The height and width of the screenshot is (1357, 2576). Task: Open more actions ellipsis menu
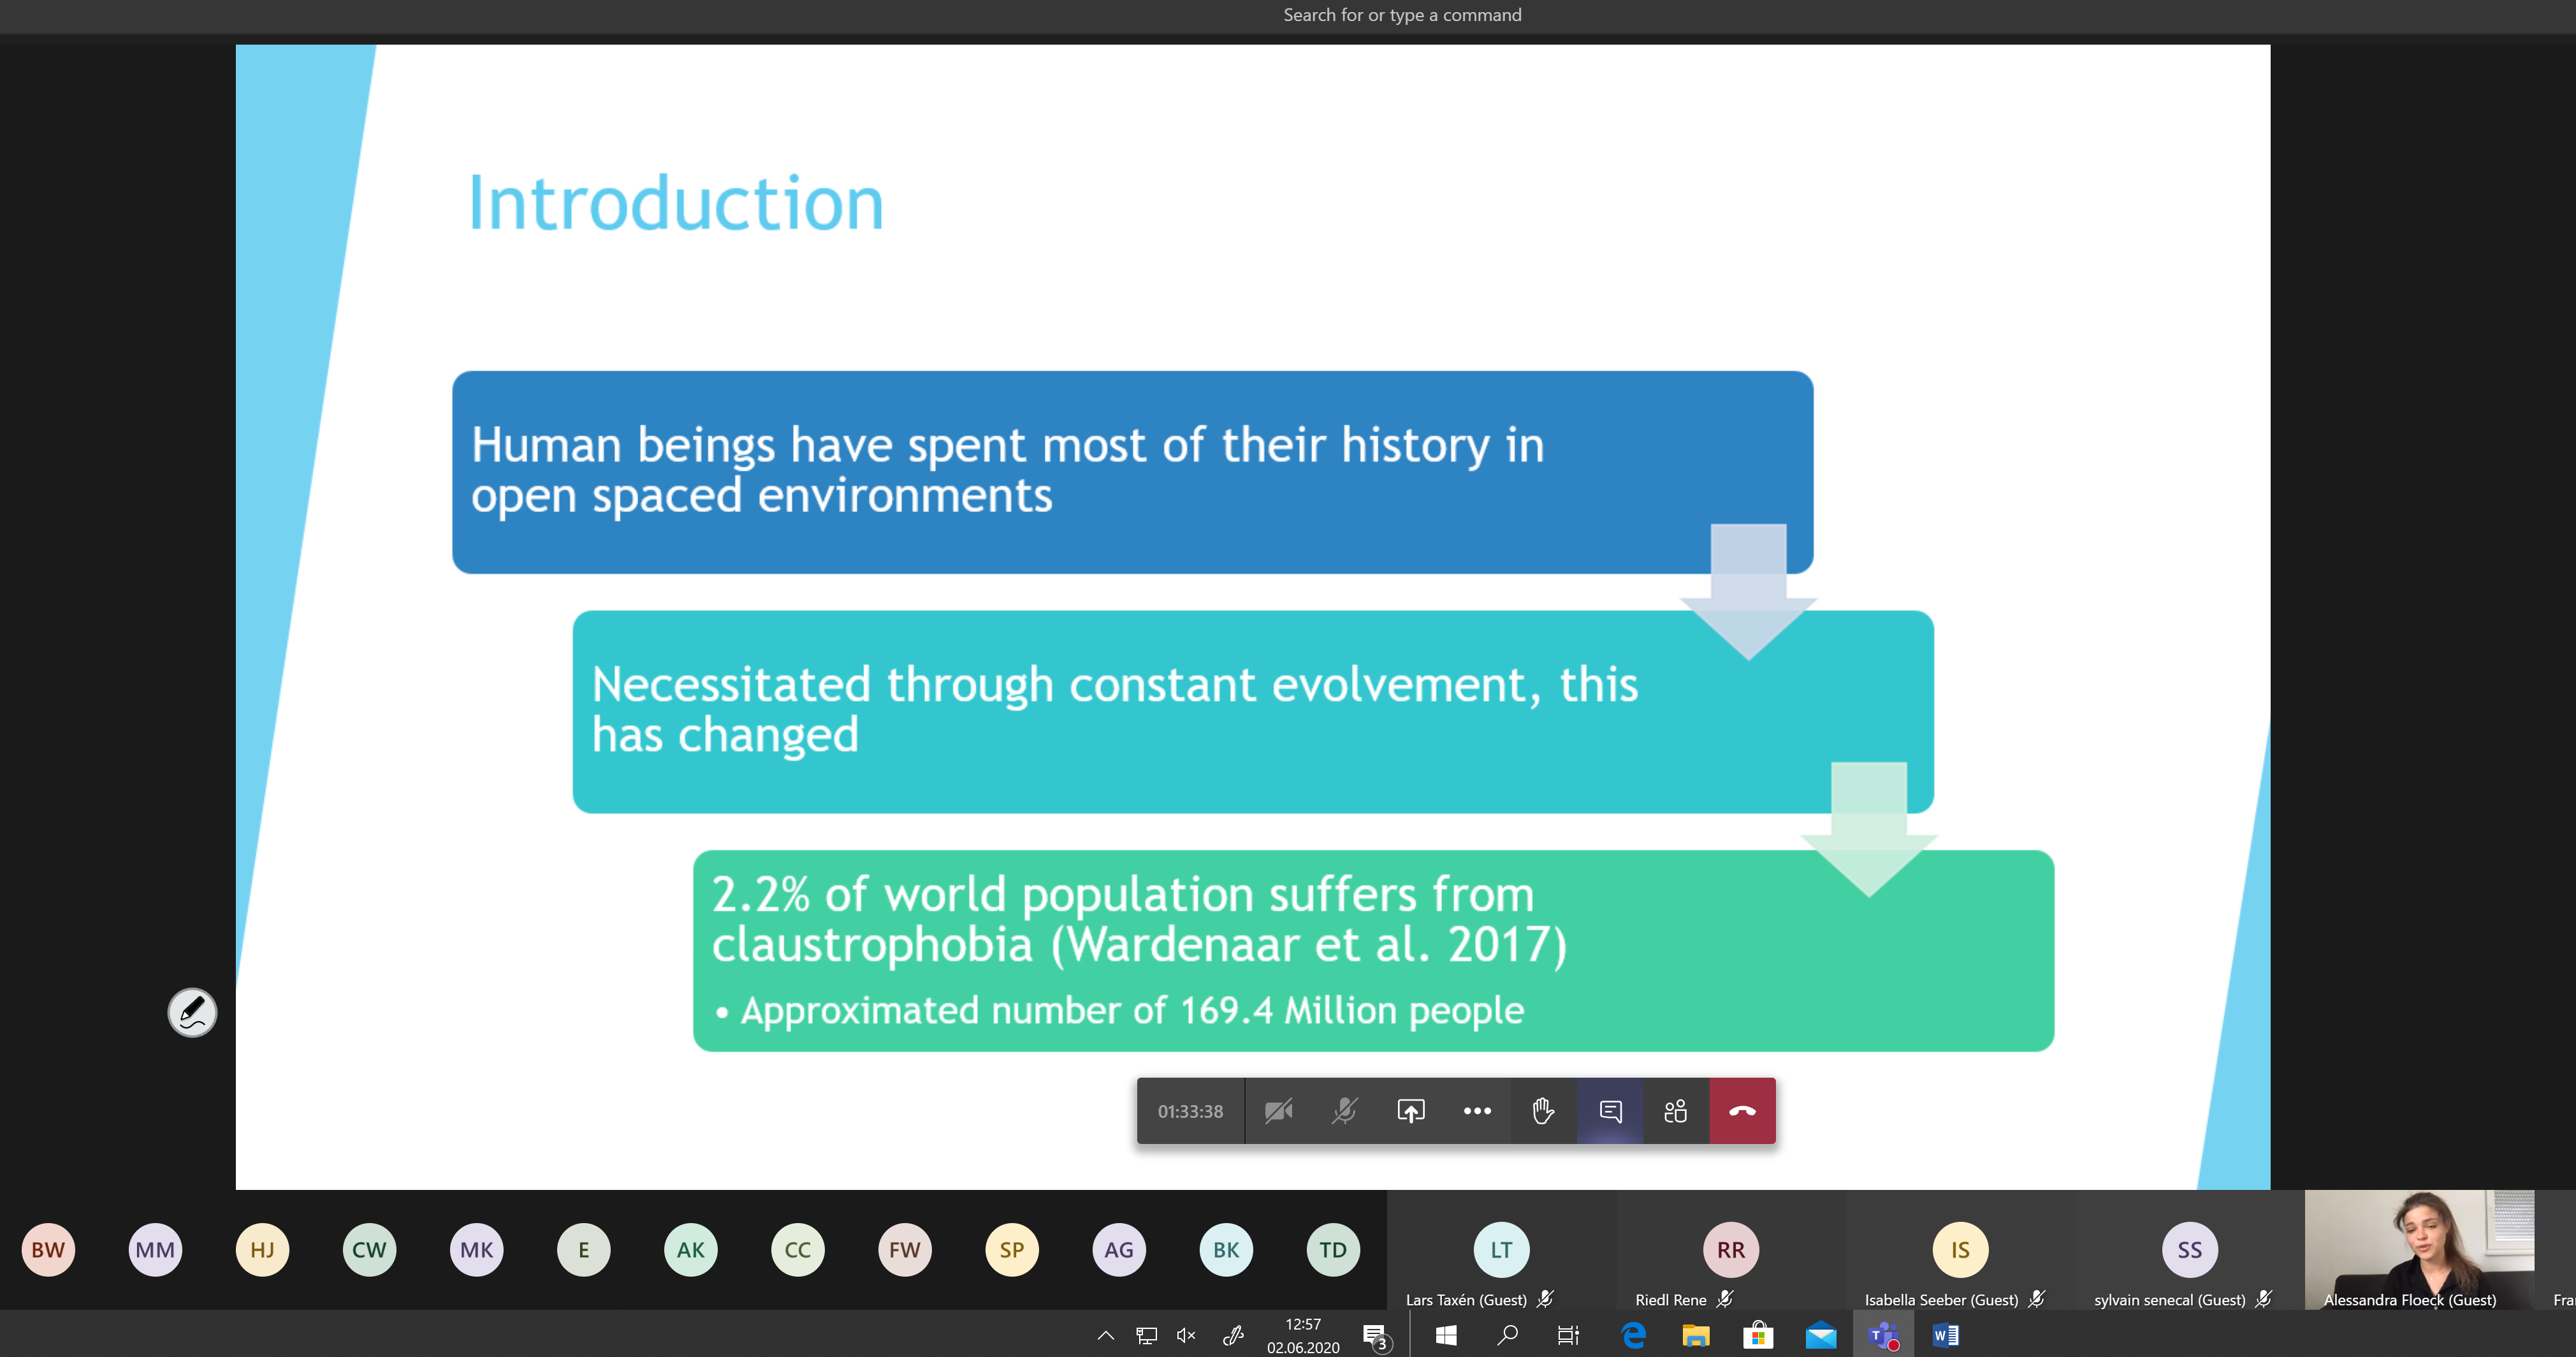1477,1111
